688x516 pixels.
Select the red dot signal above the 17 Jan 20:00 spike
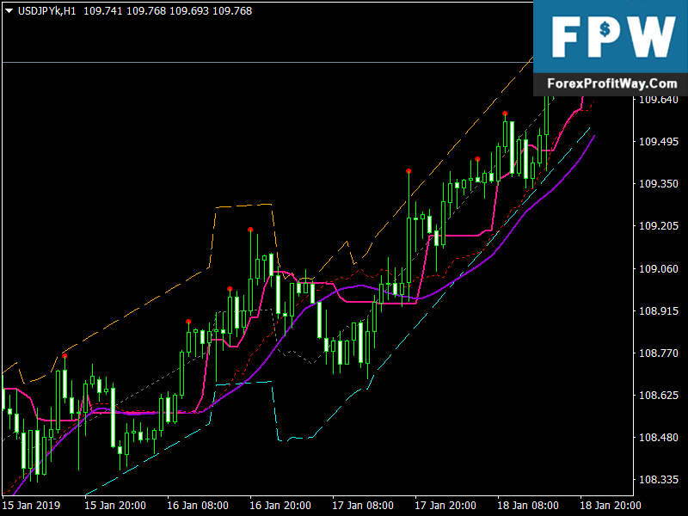coord(409,171)
